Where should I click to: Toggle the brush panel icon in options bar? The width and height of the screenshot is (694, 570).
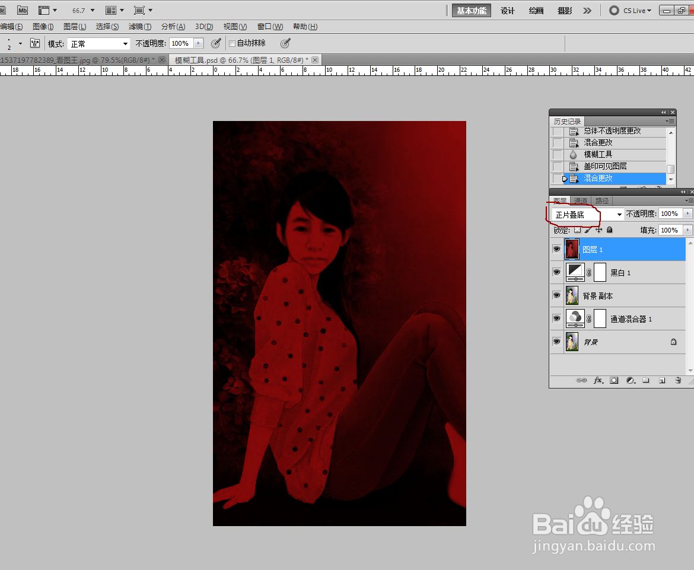point(34,43)
